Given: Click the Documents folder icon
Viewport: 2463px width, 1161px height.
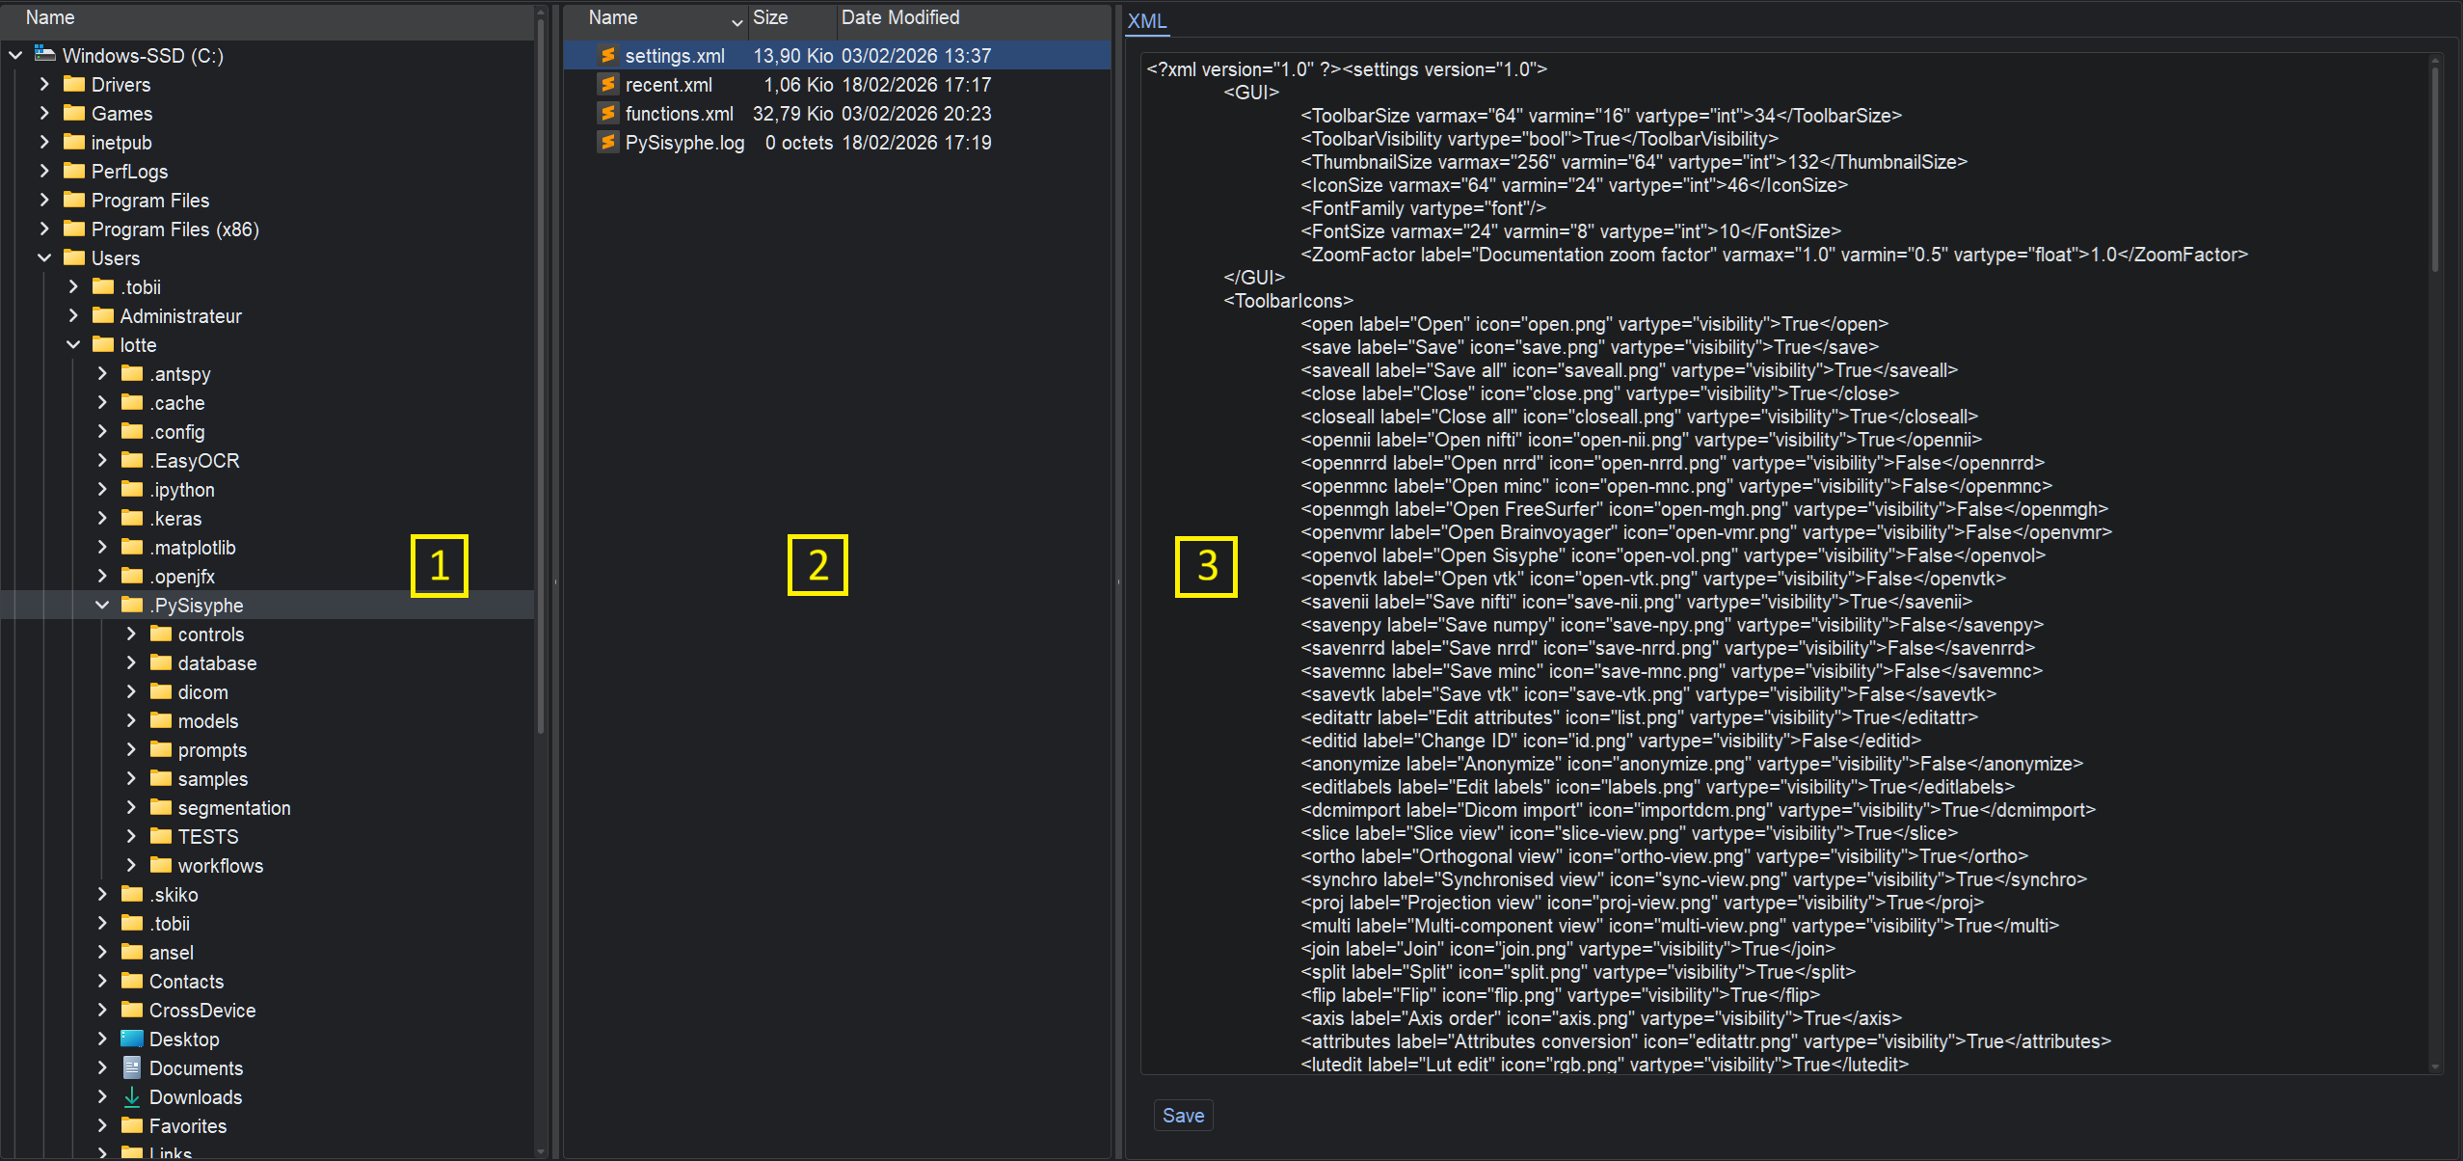Looking at the screenshot, I should (x=132, y=1067).
